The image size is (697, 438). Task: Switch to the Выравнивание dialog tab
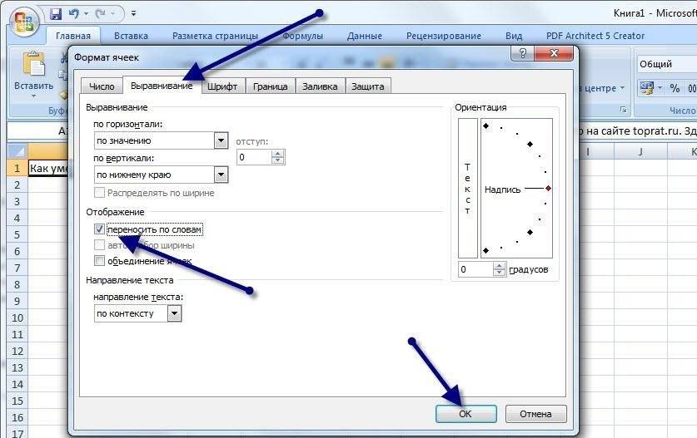(x=162, y=86)
